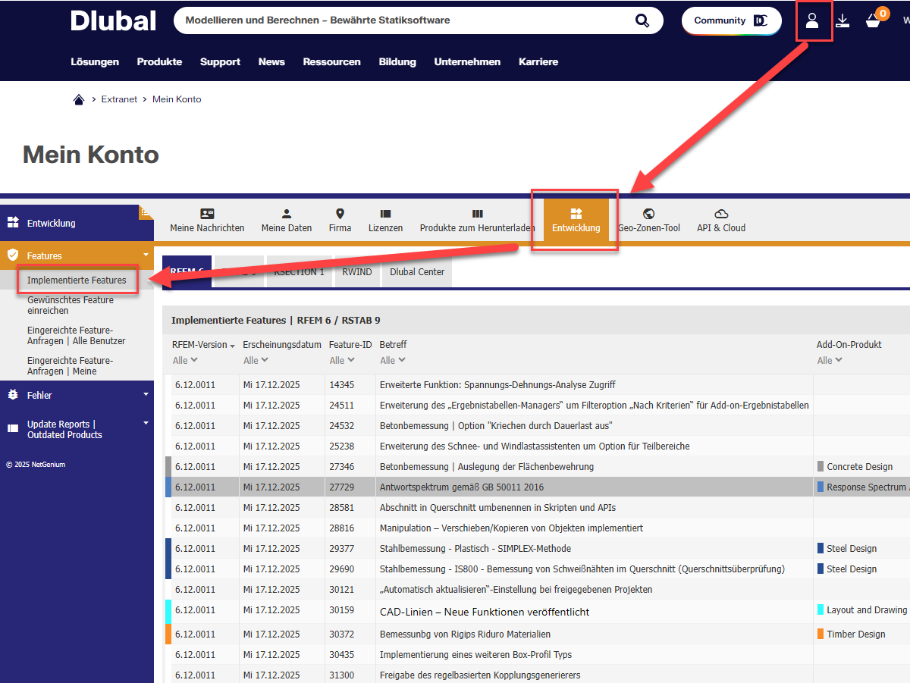This screenshot has width=910, height=683.
Task: Click the home breadcrumb icon
Action: click(x=79, y=99)
